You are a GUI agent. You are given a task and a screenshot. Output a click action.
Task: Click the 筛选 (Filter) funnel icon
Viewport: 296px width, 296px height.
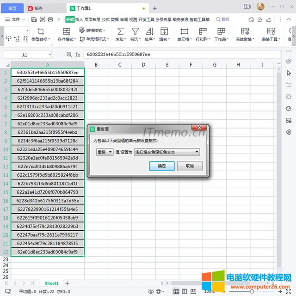tap(135, 31)
